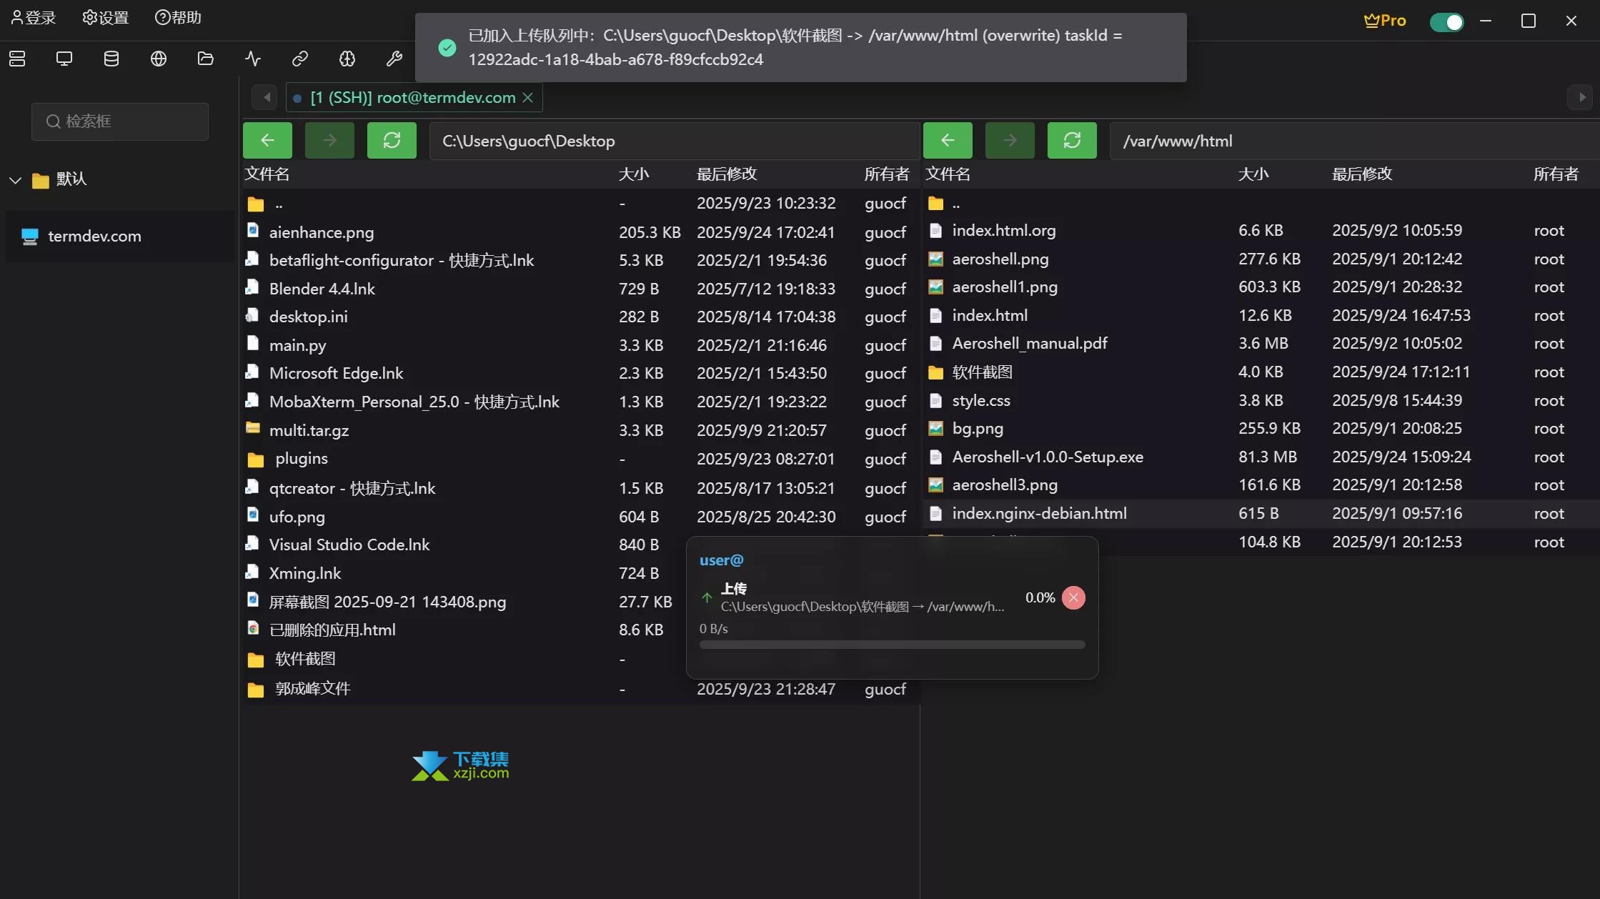This screenshot has height=899, width=1600.
Task: Collapse the 默认 group in sidebar
Action: pyautogui.click(x=16, y=179)
